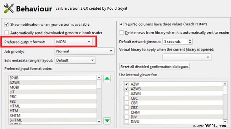Open the Preferred output format dropdown
Viewport: 231px width, 129px height.
[74, 42]
